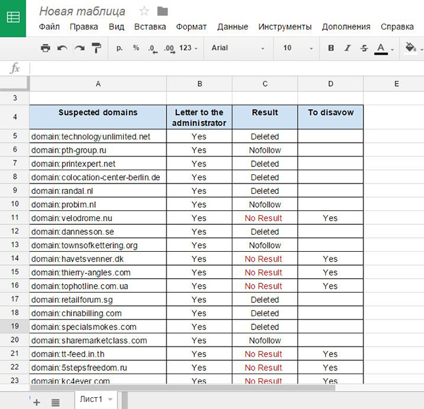
Task: Select To disavow Yes for havetsvenner.dk
Action: (331, 259)
